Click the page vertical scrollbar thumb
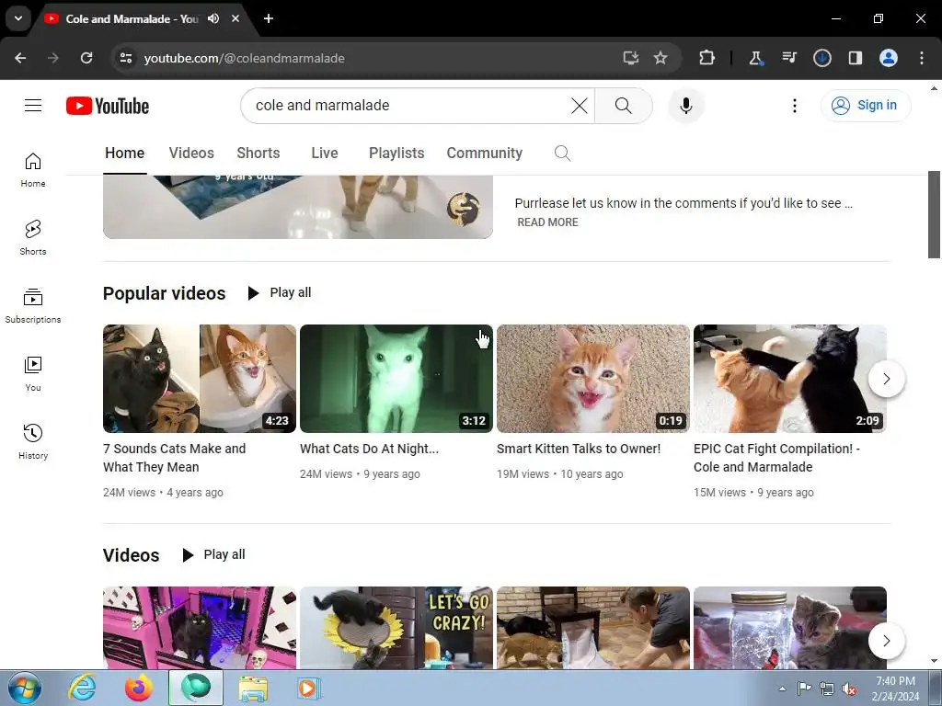 click(935, 214)
